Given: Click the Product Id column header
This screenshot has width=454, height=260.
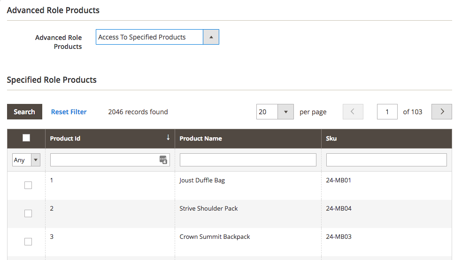Looking at the screenshot, I should coord(65,138).
